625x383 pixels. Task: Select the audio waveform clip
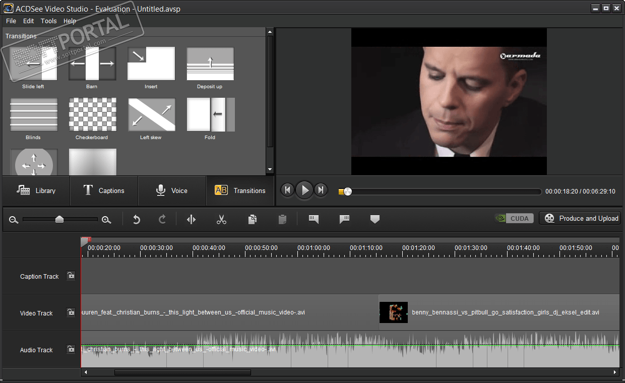350,349
